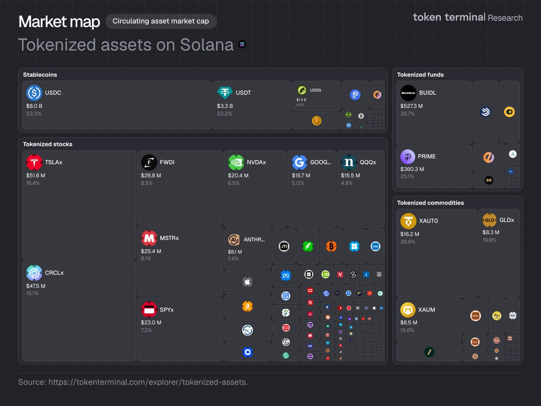Click the MSTRx red icon
Viewport: 541px width, 406px height.
click(x=149, y=238)
